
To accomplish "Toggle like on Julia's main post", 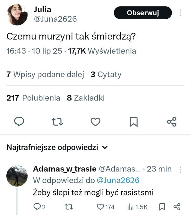I will (x=95, y=122).
